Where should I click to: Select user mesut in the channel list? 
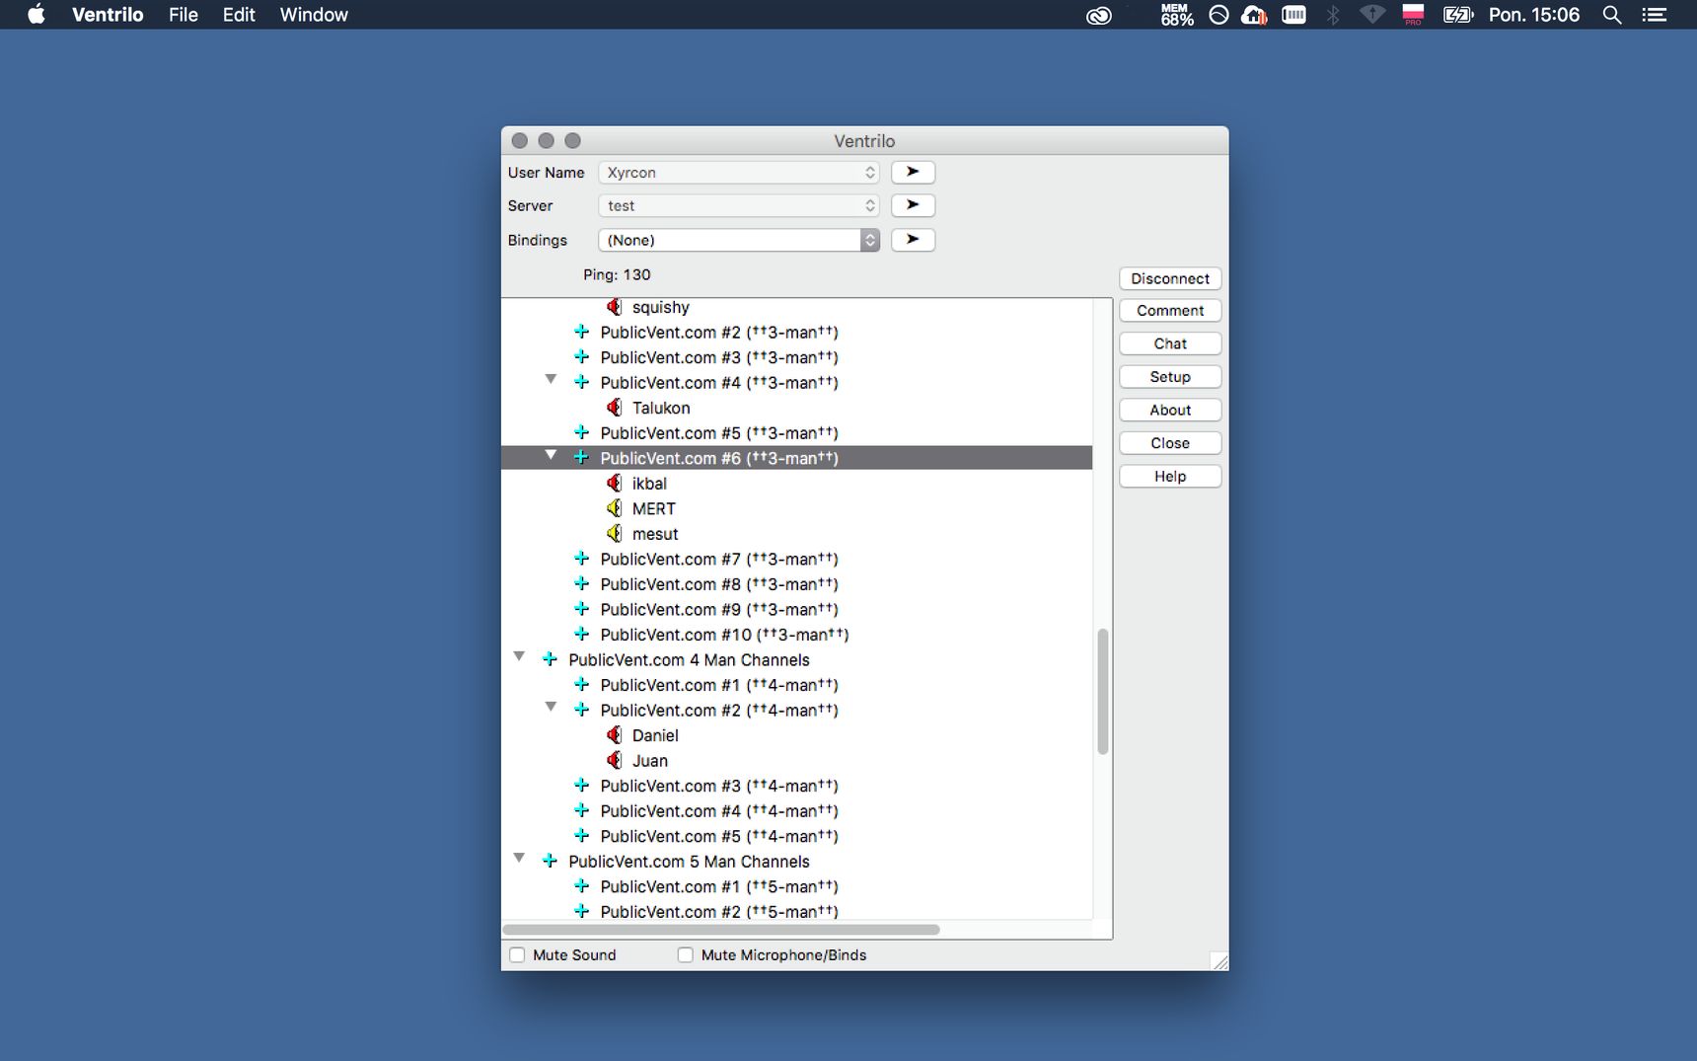click(655, 534)
